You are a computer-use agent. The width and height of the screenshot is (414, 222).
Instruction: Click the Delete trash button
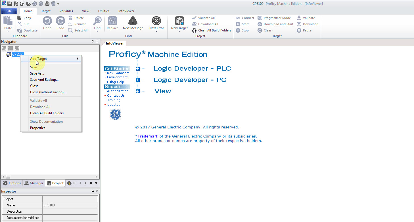(x=76, y=18)
